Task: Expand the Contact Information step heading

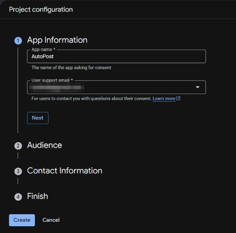Action: click(x=65, y=171)
